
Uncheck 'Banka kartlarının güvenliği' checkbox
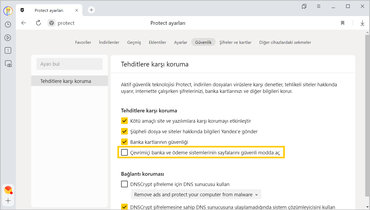pos(124,142)
